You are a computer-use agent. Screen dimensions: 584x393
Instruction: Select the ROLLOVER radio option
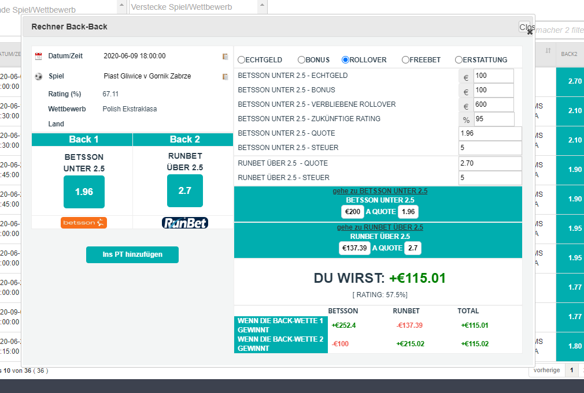345,60
